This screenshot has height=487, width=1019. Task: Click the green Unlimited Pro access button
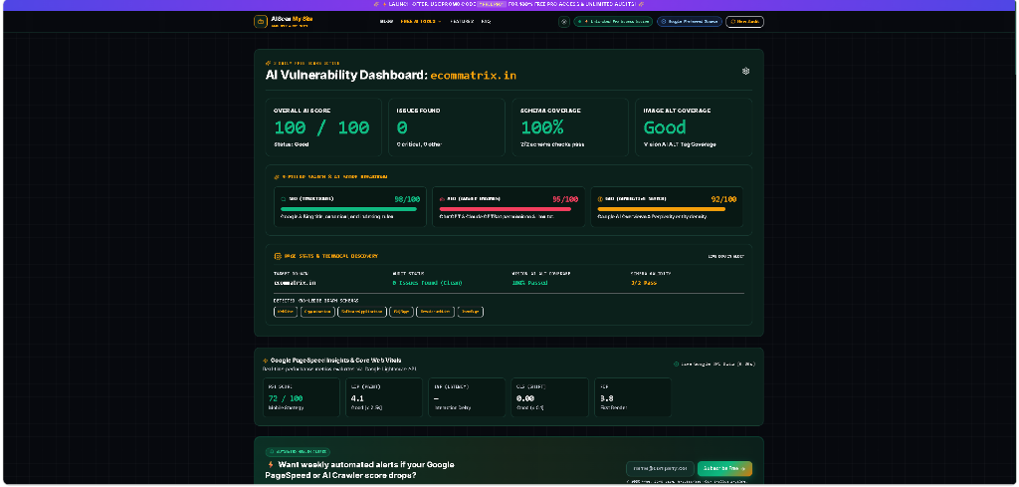(613, 22)
